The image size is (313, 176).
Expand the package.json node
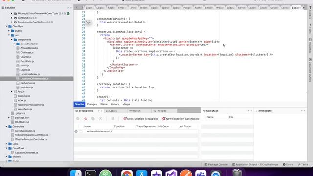click(x=9, y=118)
